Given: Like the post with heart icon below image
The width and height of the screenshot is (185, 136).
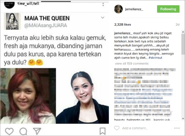Looking at the screenshot, I should pos(9,131).
